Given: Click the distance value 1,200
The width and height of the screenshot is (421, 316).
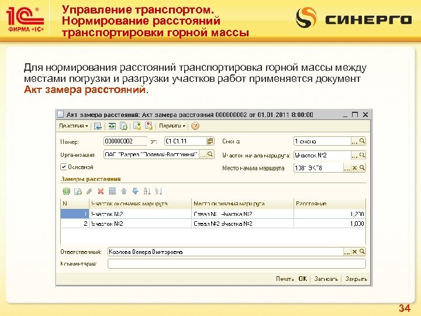Looking at the screenshot, I should pyautogui.click(x=330, y=214).
